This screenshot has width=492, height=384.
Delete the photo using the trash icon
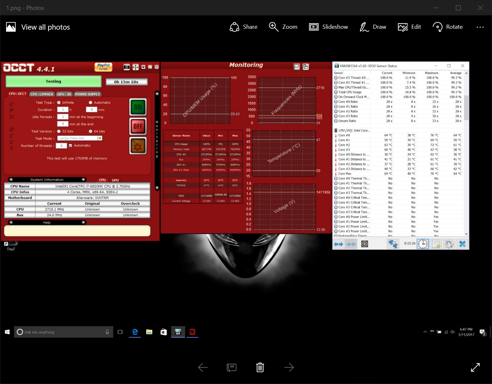[260, 367]
